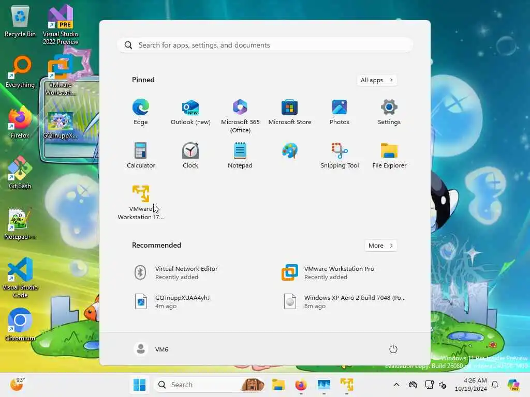Screen dimensions: 530x397
Task: Select Chromium desktop shortcut
Action: pos(20,325)
